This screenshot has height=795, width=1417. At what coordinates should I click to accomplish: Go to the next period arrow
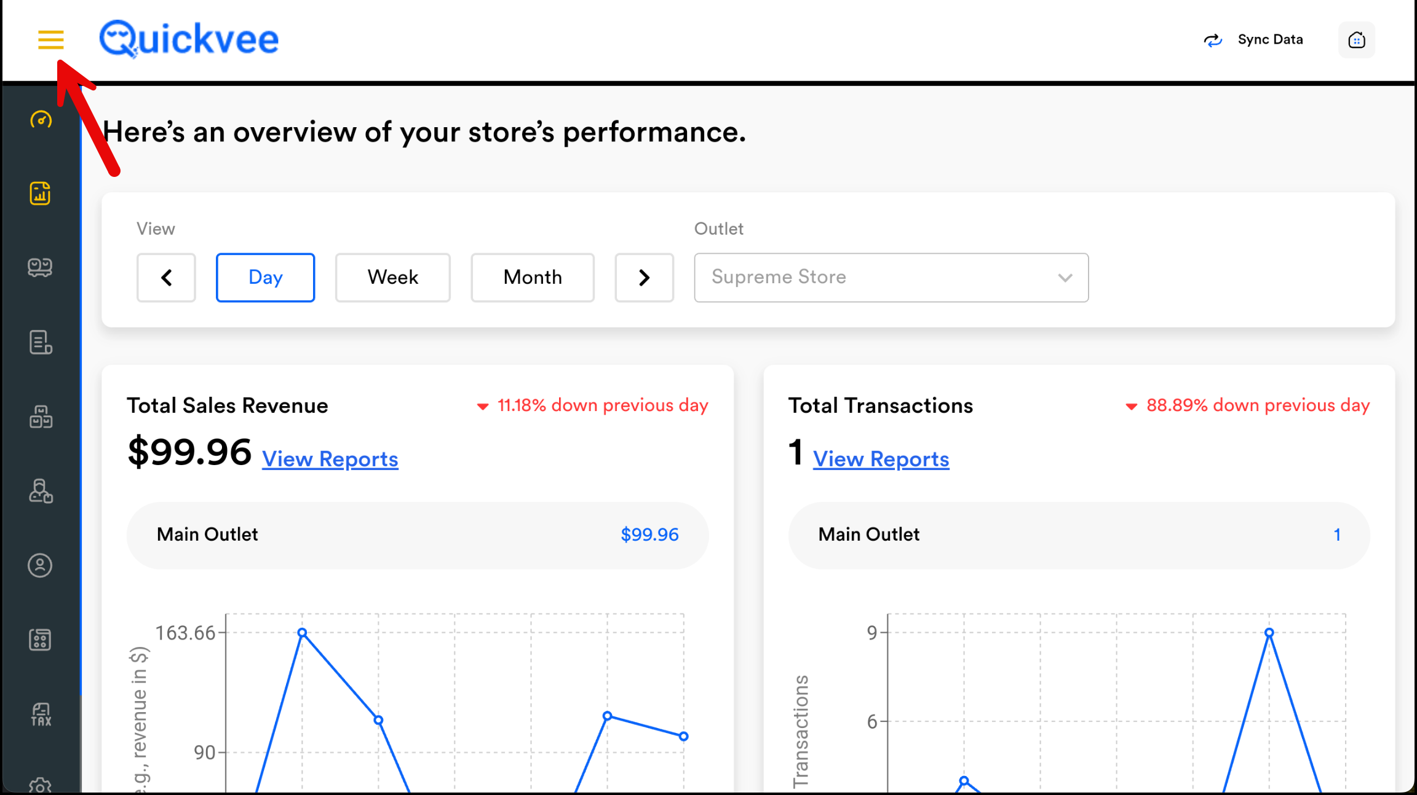click(644, 277)
